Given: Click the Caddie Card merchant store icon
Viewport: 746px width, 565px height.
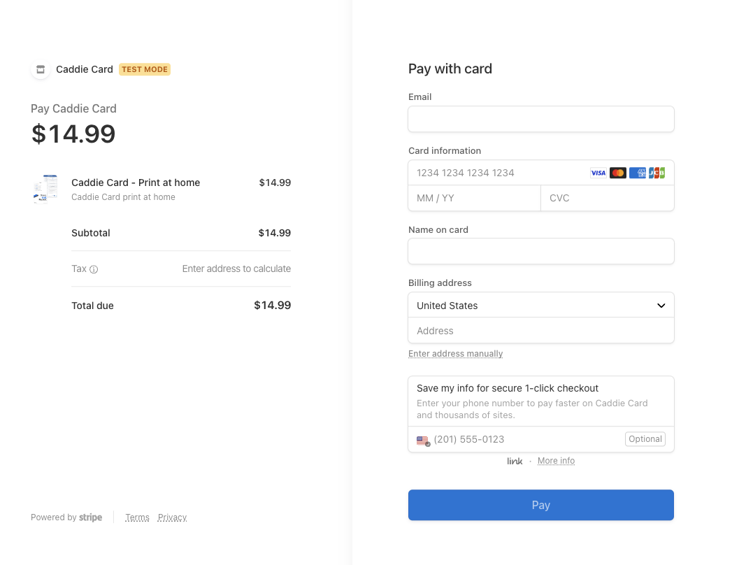Looking at the screenshot, I should pos(41,69).
